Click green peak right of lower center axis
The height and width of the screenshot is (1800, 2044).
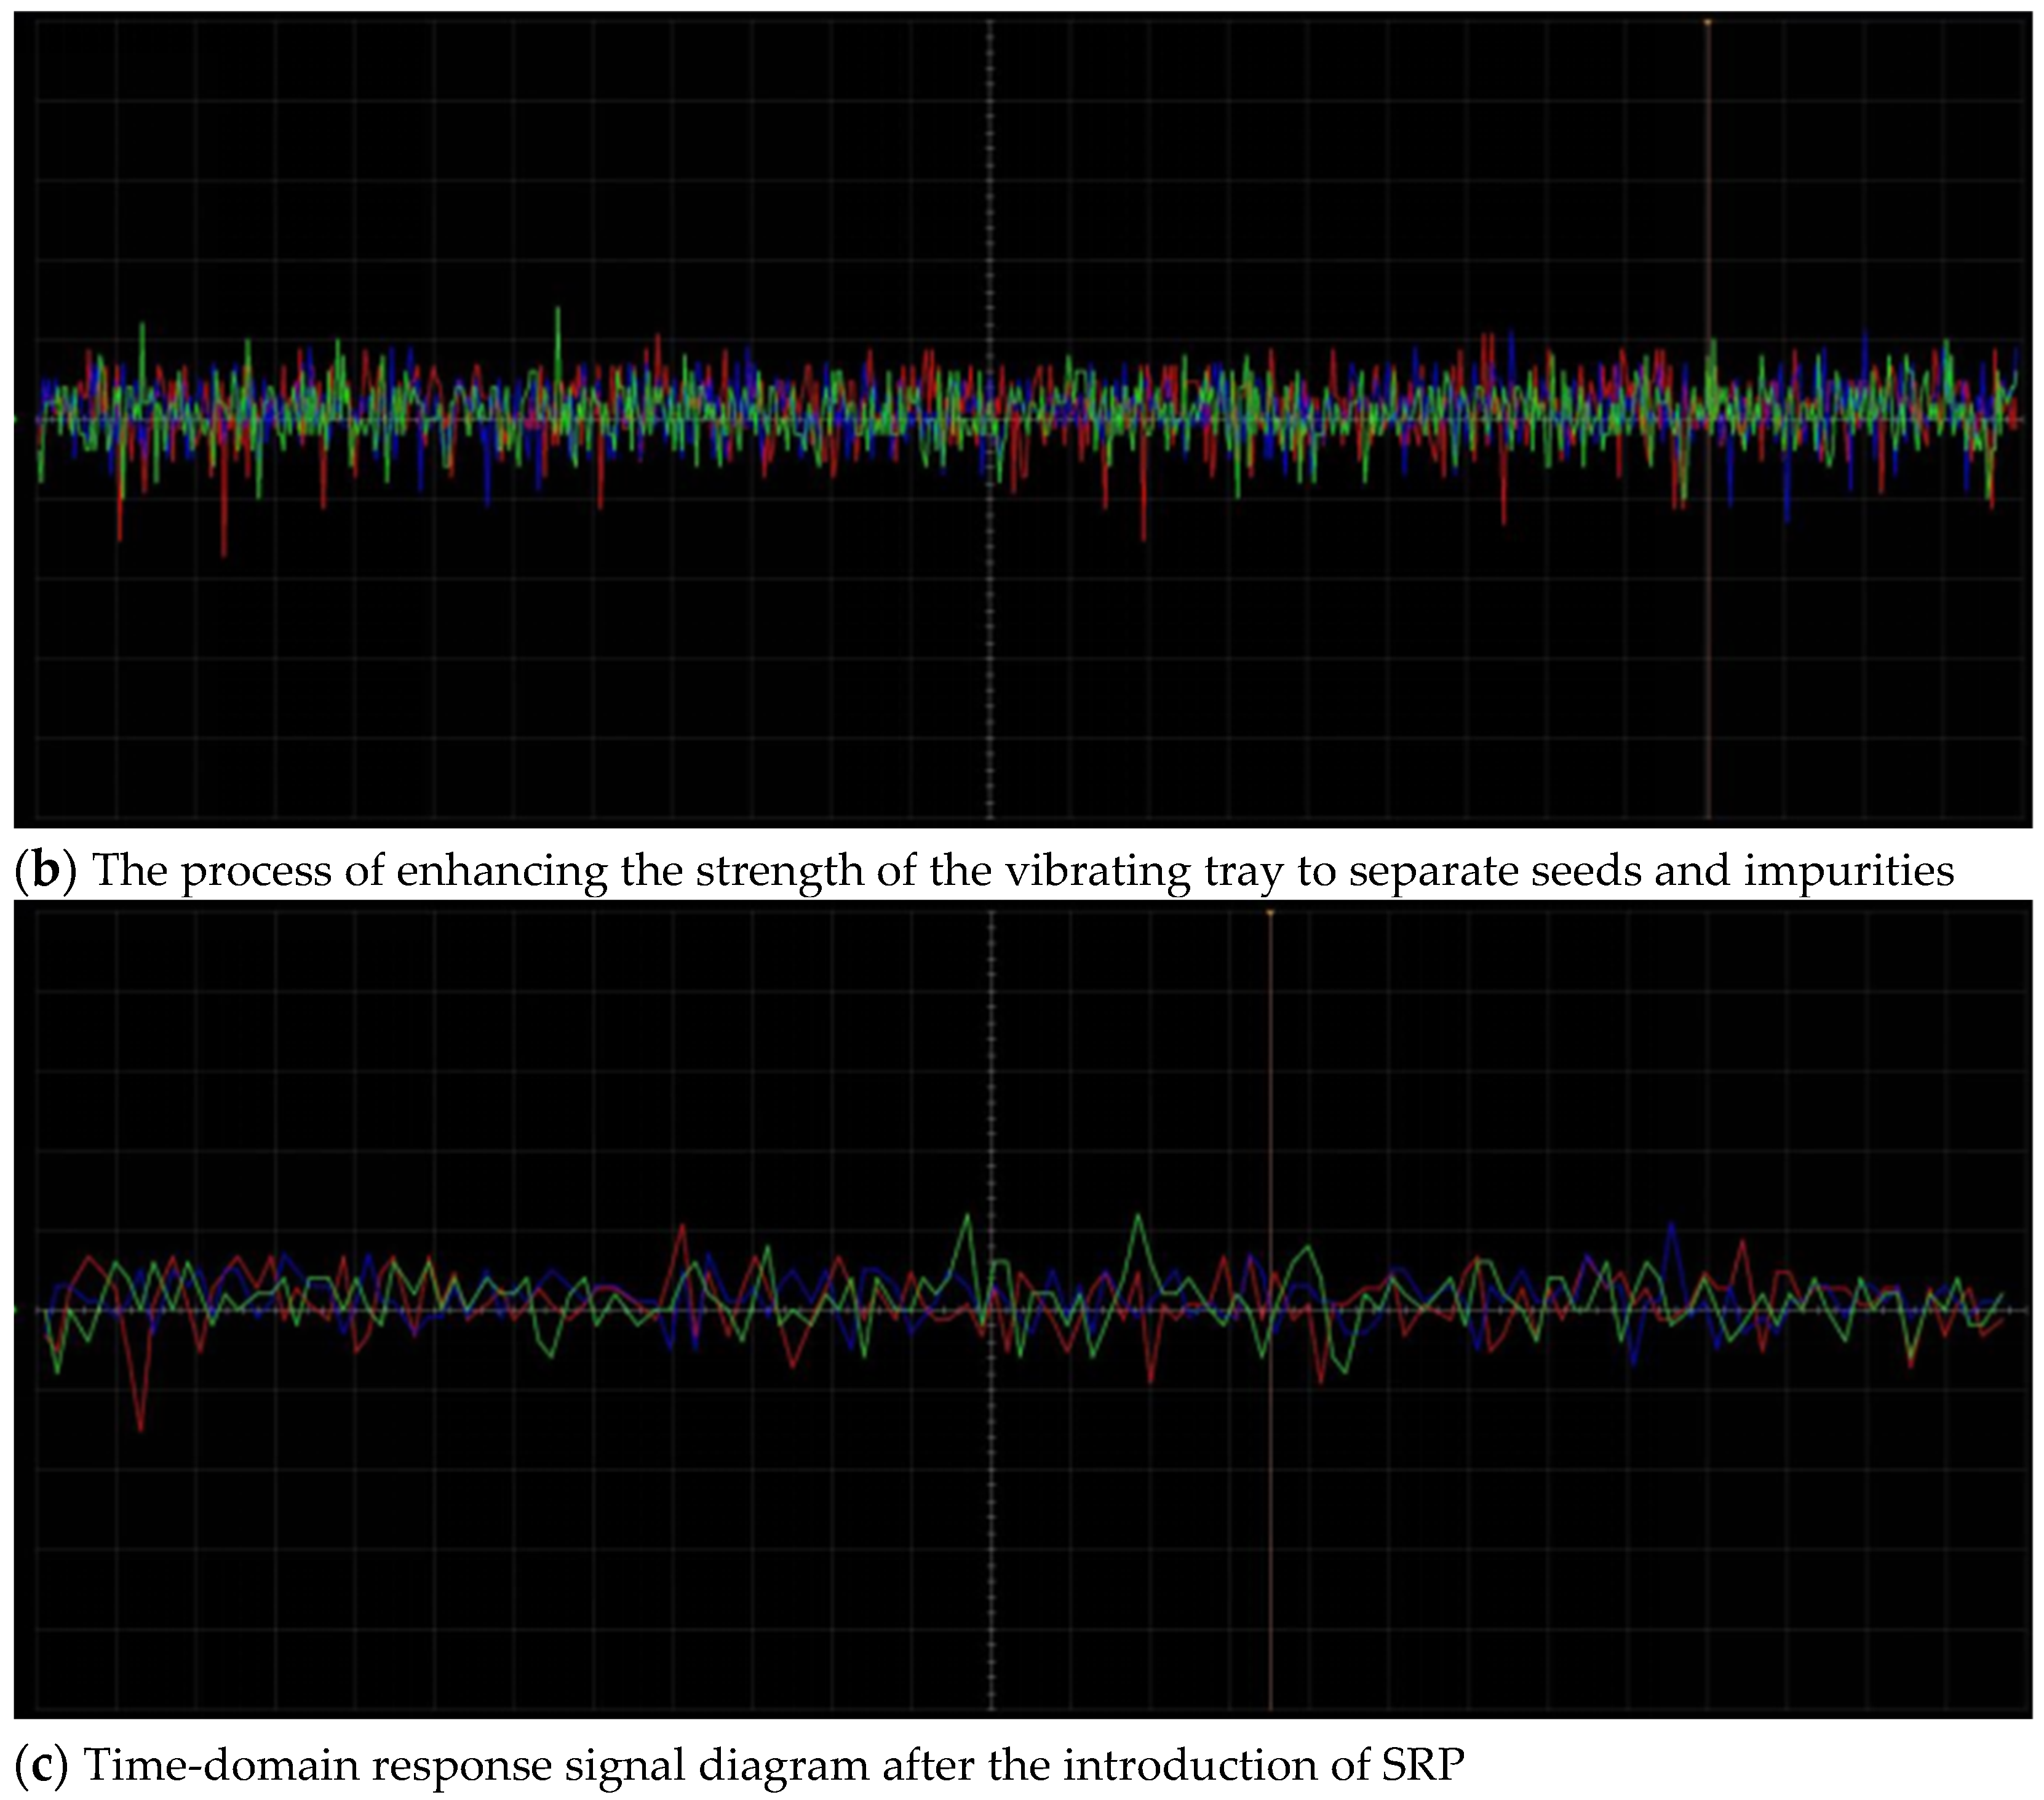(1138, 1218)
